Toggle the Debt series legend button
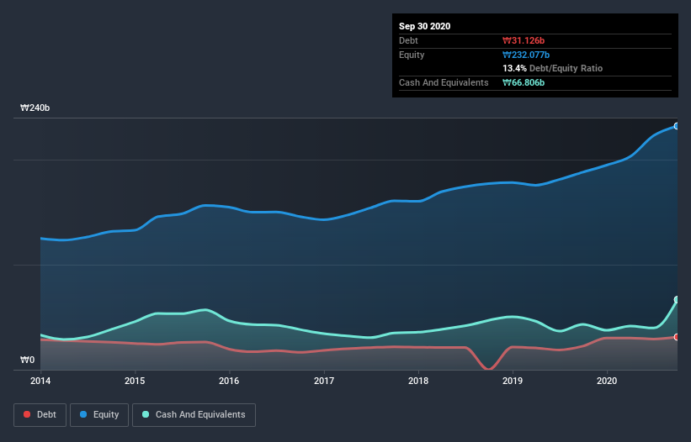 click(x=40, y=414)
